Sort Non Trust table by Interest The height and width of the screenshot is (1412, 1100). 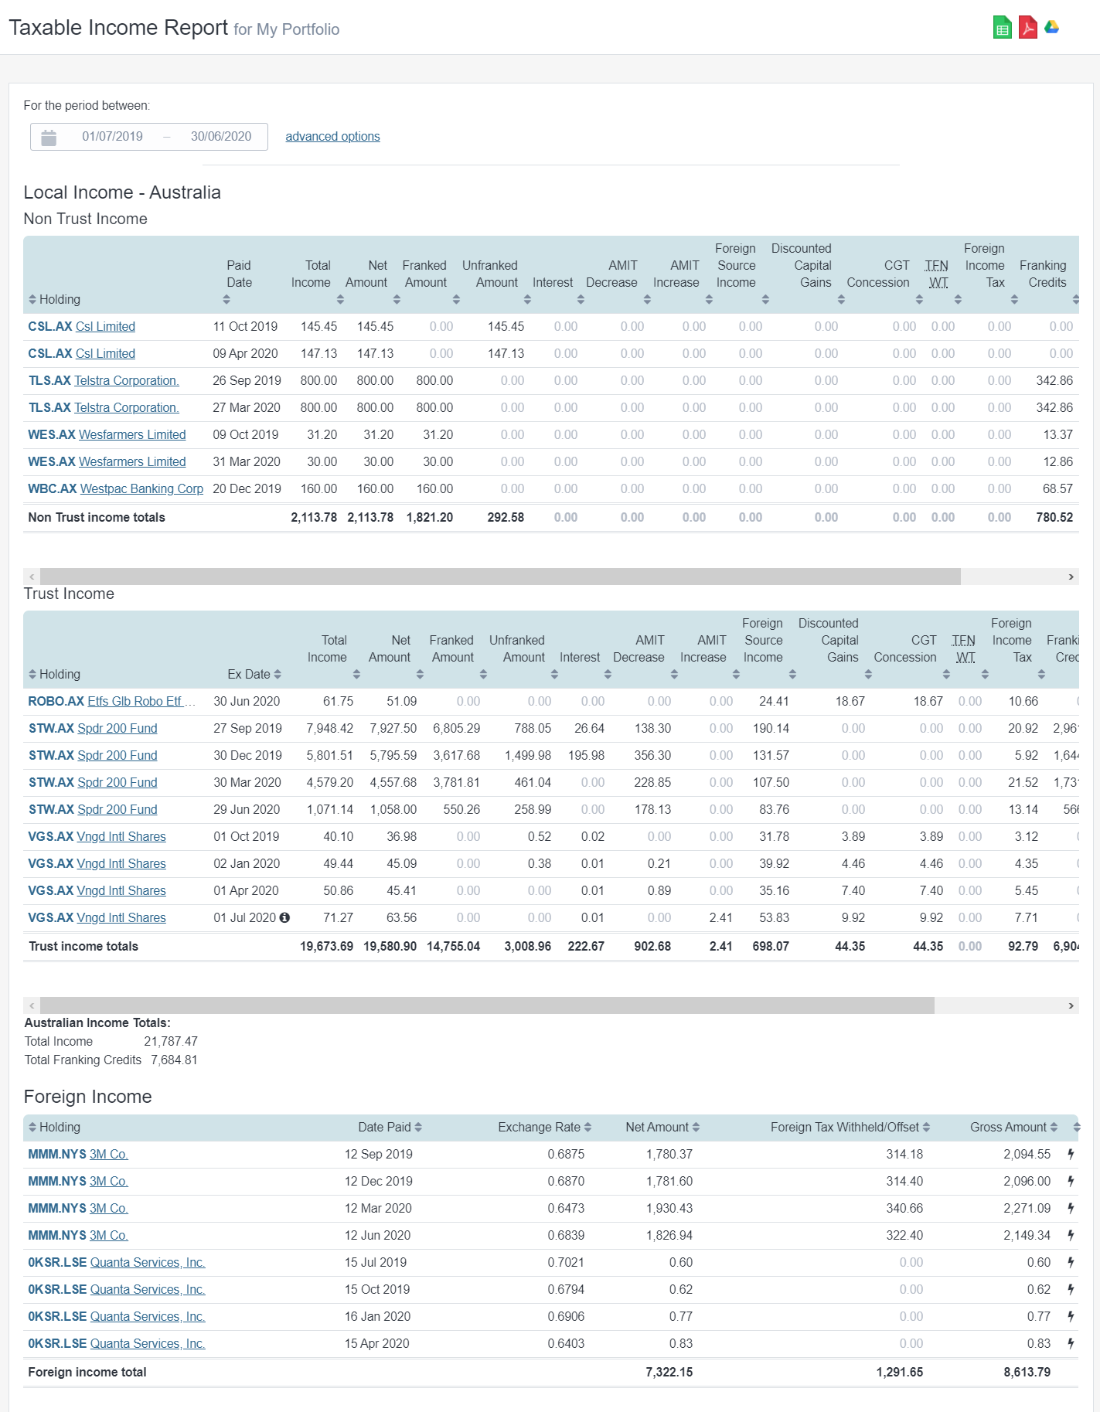(x=581, y=300)
